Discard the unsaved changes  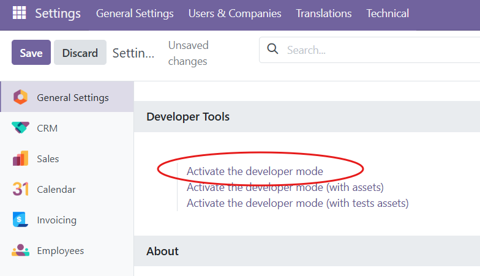(80, 53)
